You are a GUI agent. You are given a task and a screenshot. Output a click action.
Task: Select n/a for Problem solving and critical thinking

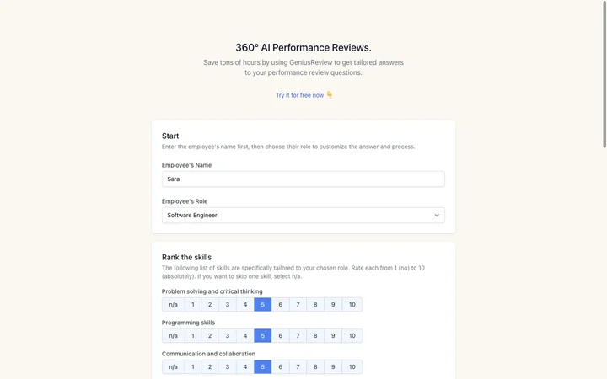[173, 304]
